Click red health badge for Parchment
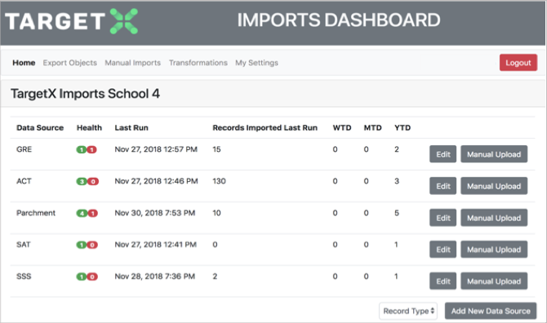 click(x=92, y=213)
